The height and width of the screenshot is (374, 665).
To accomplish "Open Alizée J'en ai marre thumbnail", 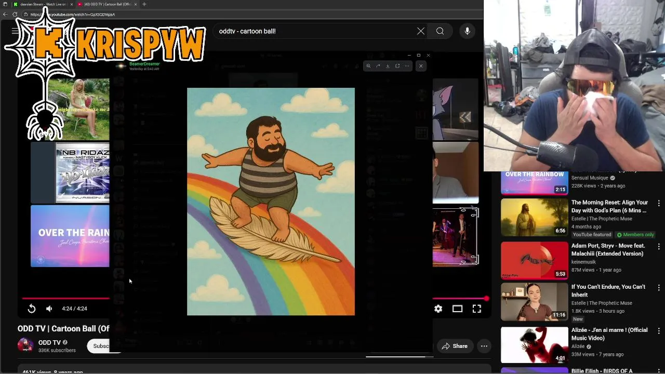I will [535, 344].
